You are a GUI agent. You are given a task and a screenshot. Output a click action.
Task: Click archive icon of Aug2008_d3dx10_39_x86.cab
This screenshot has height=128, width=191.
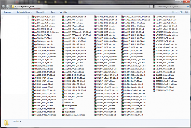coord(63,17)
